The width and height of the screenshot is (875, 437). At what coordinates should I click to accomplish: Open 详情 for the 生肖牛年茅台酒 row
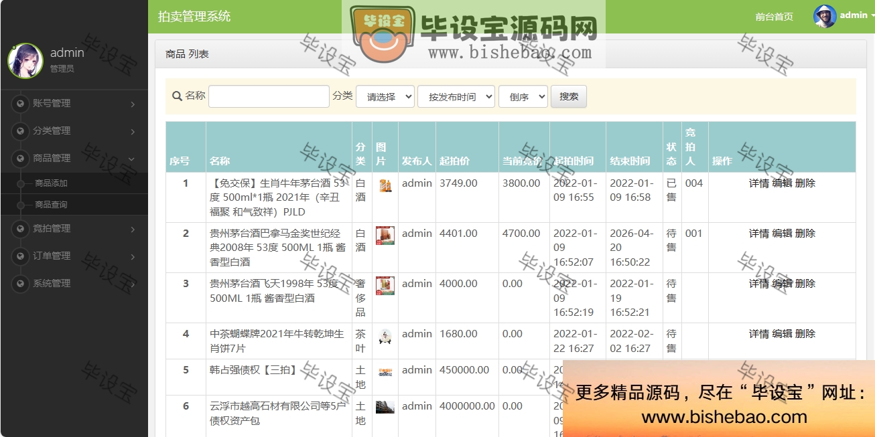[759, 183]
